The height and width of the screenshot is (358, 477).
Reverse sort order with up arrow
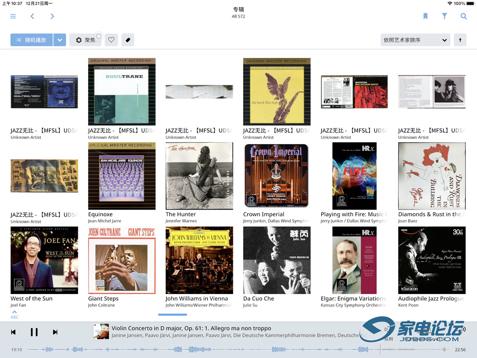pos(460,40)
